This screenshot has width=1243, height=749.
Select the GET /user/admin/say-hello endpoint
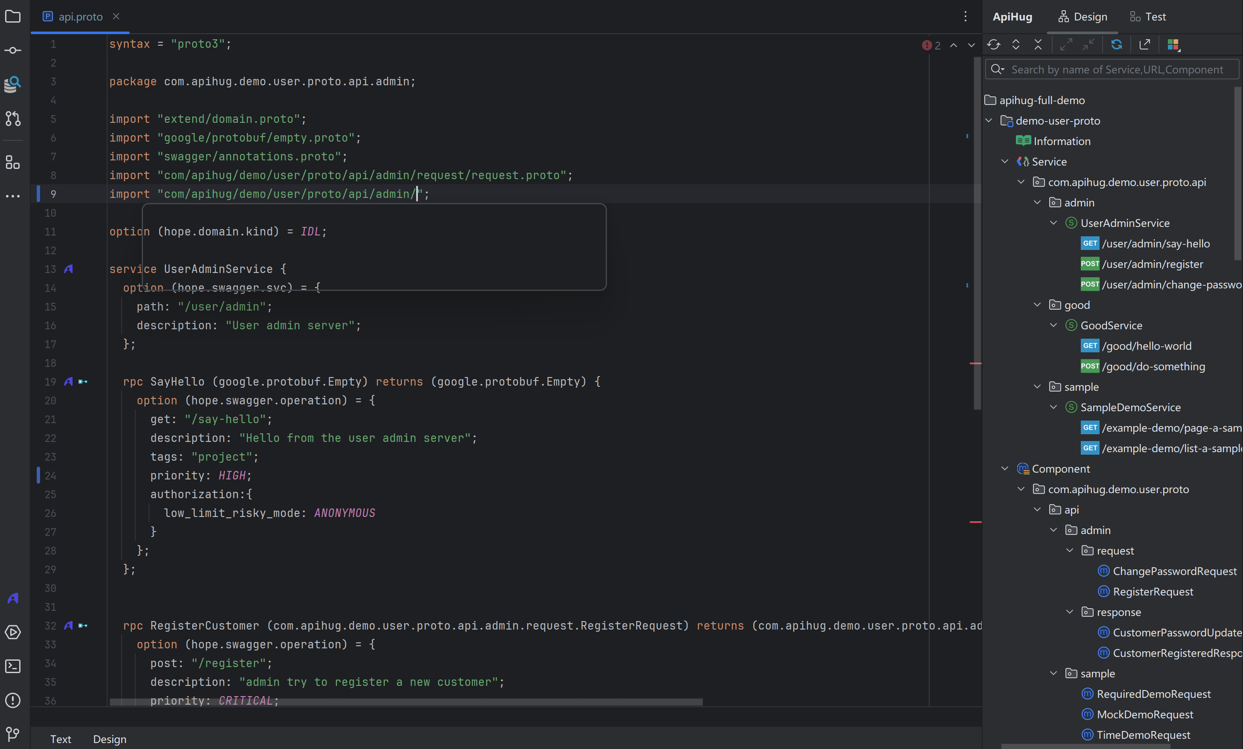click(1155, 244)
